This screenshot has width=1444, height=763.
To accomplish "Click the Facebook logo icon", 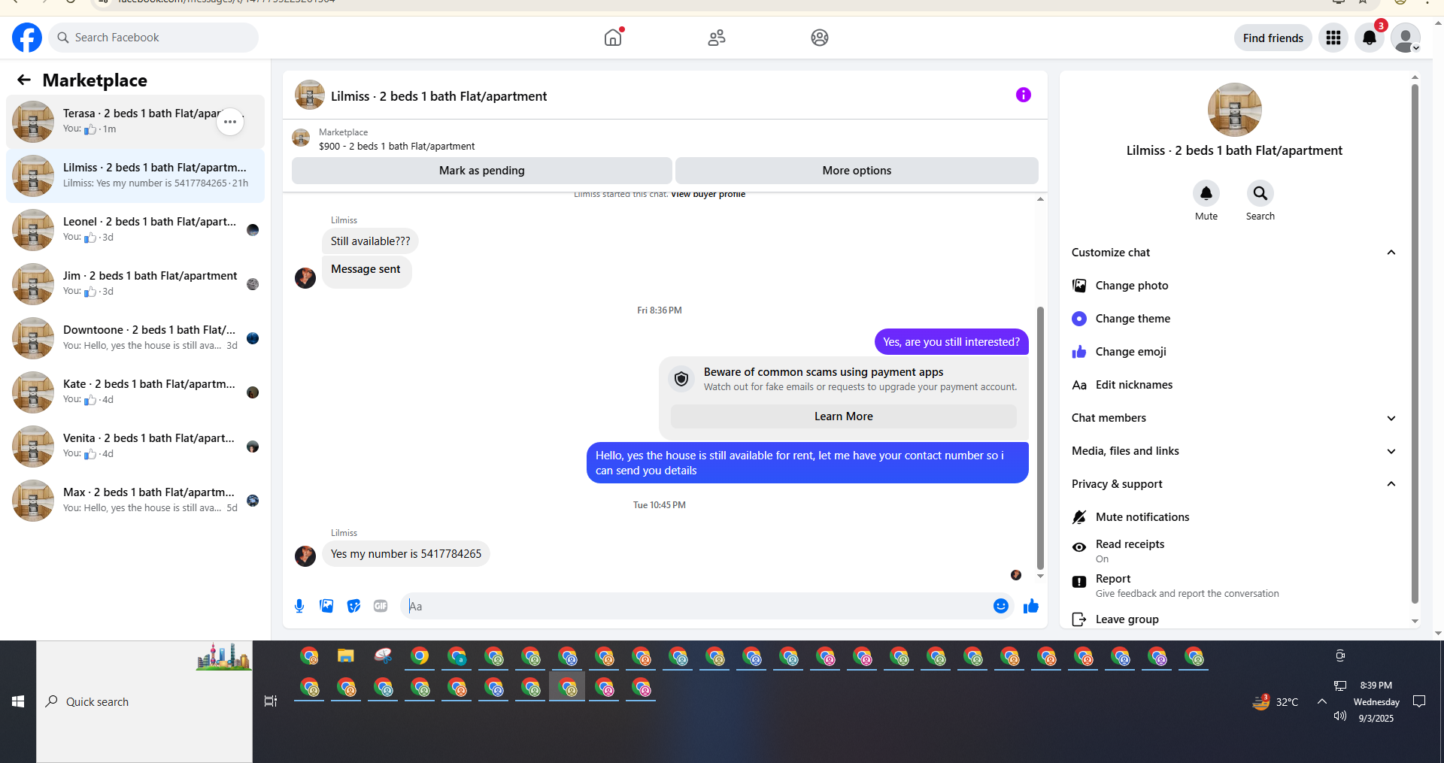I will coord(27,38).
